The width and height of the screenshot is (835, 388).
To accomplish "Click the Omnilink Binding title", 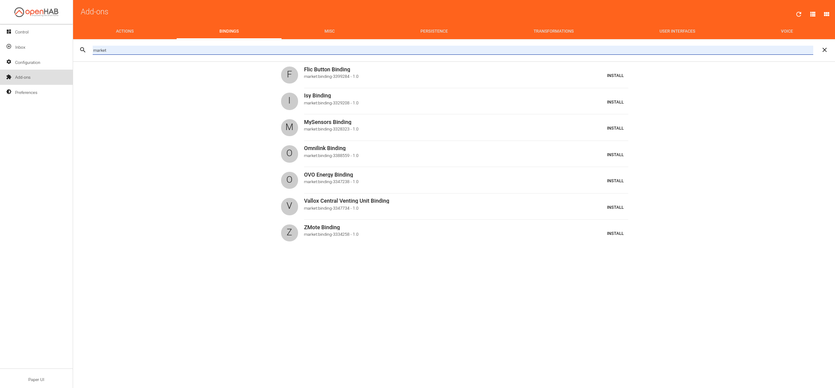I will pyautogui.click(x=325, y=148).
